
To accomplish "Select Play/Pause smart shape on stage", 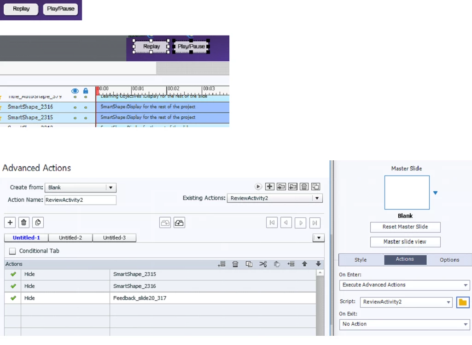I will coord(191,47).
